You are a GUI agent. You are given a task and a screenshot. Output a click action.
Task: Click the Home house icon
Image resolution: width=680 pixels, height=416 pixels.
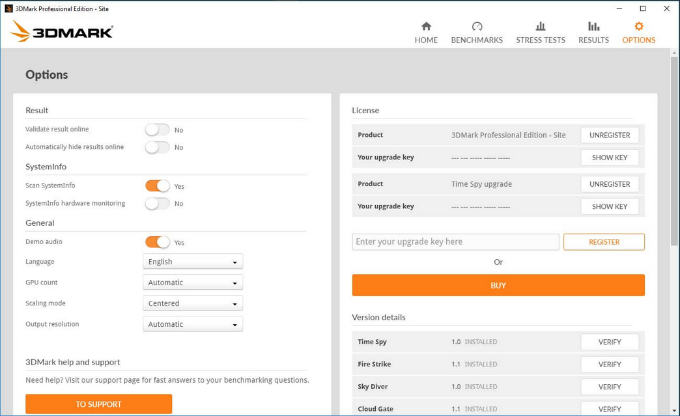coord(426,27)
